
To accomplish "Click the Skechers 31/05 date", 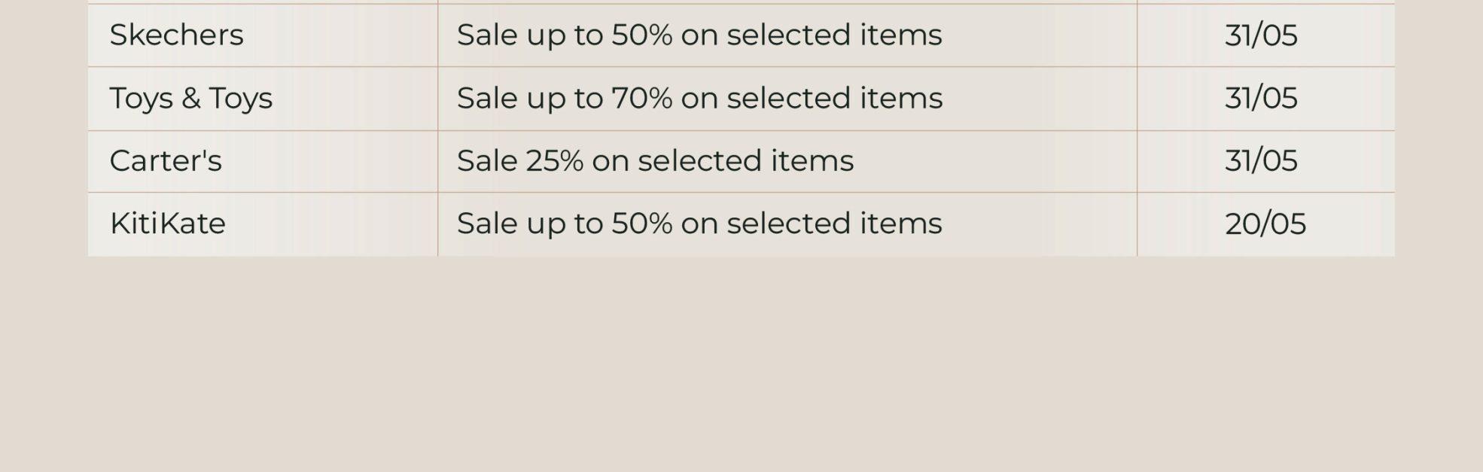I will click(x=1261, y=35).
